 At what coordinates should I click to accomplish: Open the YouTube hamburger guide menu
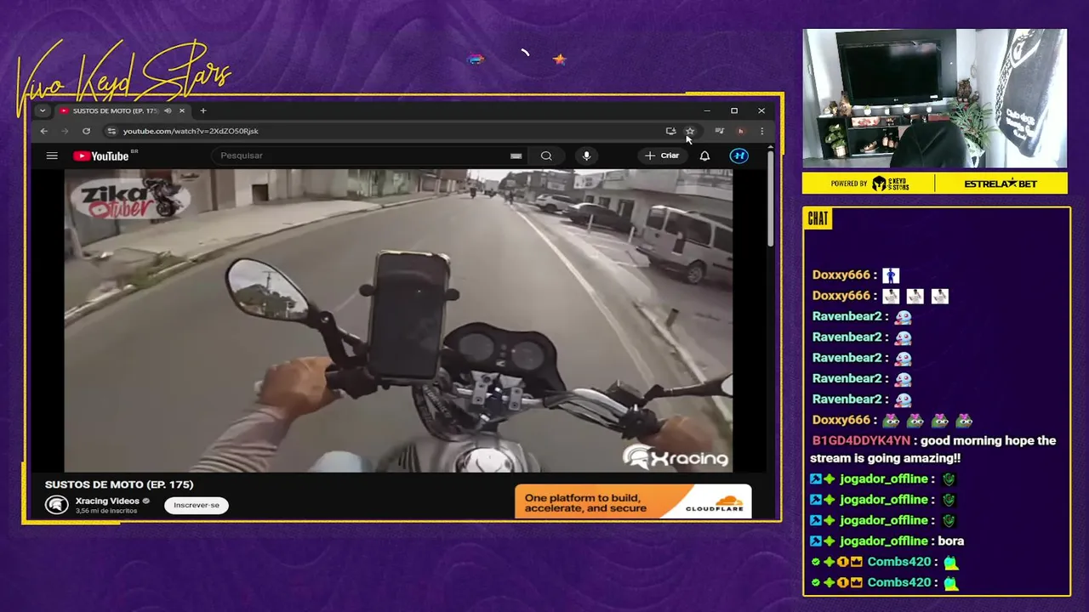point(52,156)
